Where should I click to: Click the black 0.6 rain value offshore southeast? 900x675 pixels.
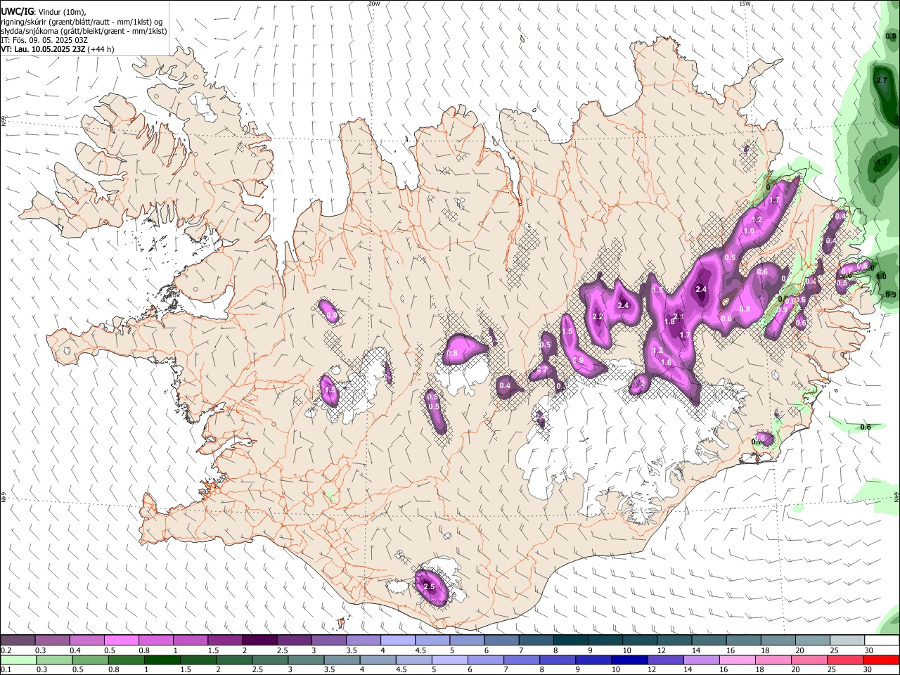pyautogui.click(x=866, y=427)
